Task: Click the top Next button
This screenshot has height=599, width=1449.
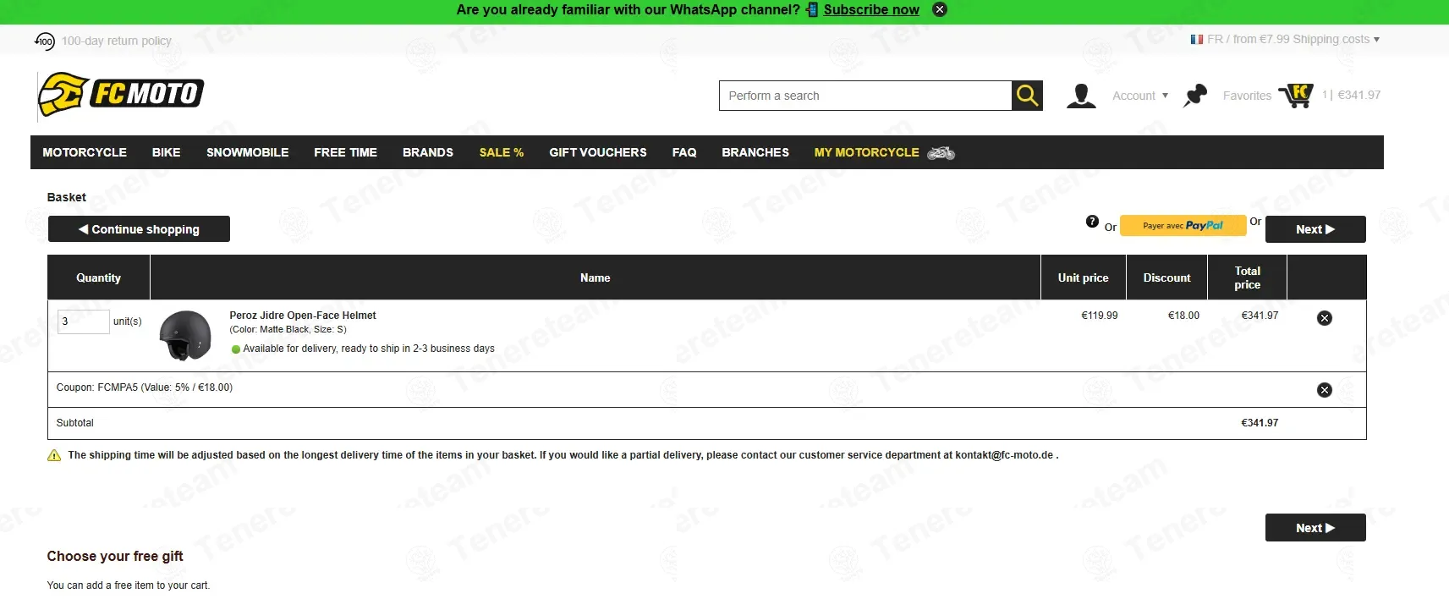Action: [x=1315, y=229]
